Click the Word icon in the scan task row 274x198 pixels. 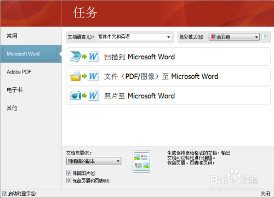click(93, 56)
